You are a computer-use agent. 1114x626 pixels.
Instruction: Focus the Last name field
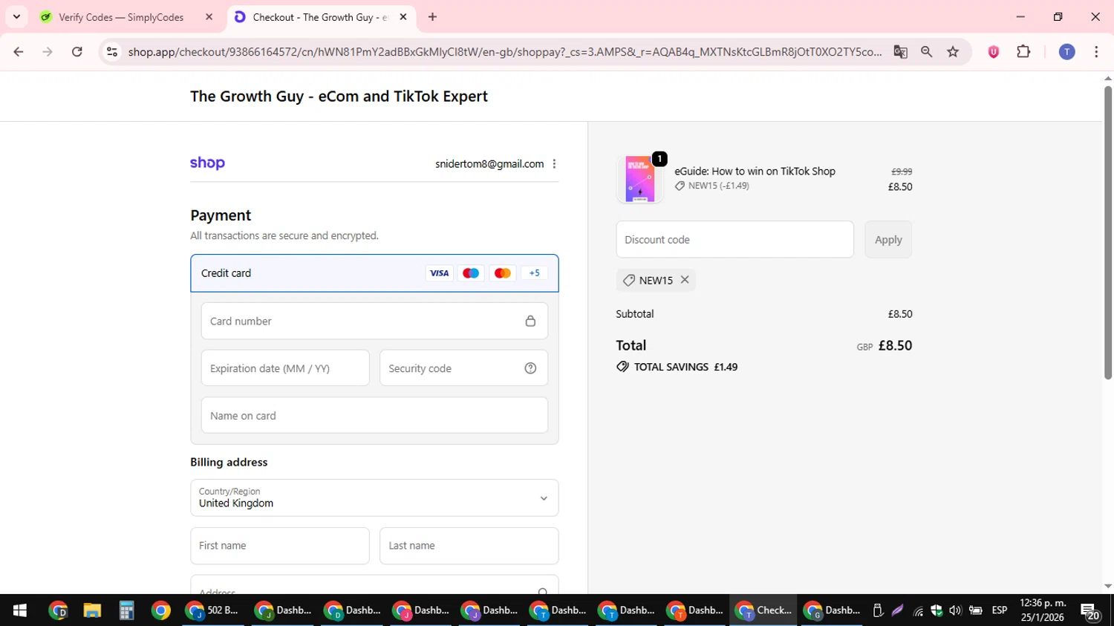pyautogui.click(x=469, y=546)
